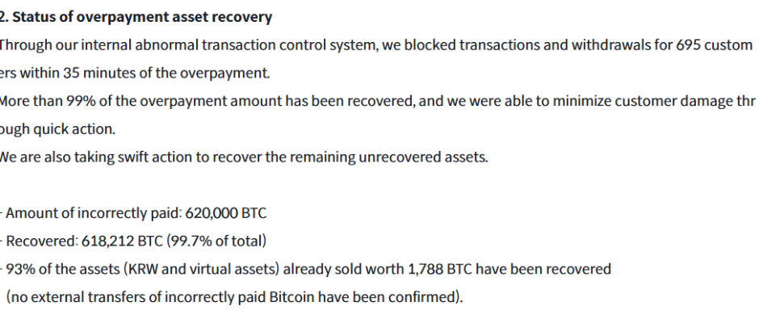Screen dimensions: 759x323
Task: Click the words 'quick action'
Action: [77, 129]
